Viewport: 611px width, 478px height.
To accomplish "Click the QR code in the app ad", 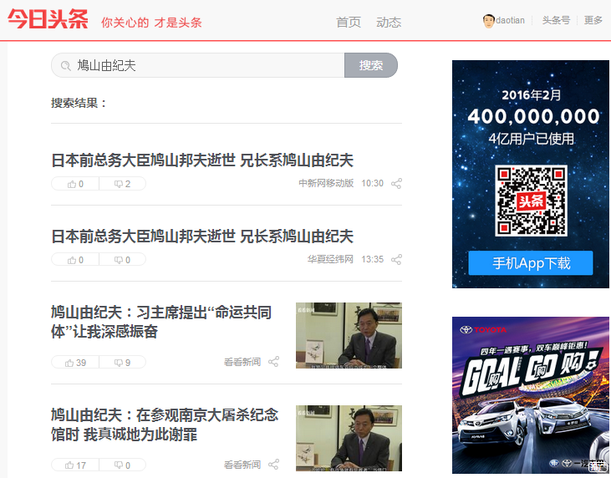I will [531, 201].
